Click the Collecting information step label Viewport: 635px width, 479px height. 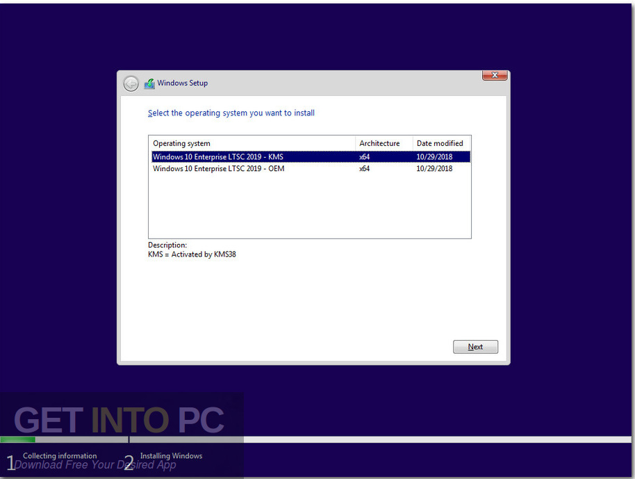click(60, 455)
